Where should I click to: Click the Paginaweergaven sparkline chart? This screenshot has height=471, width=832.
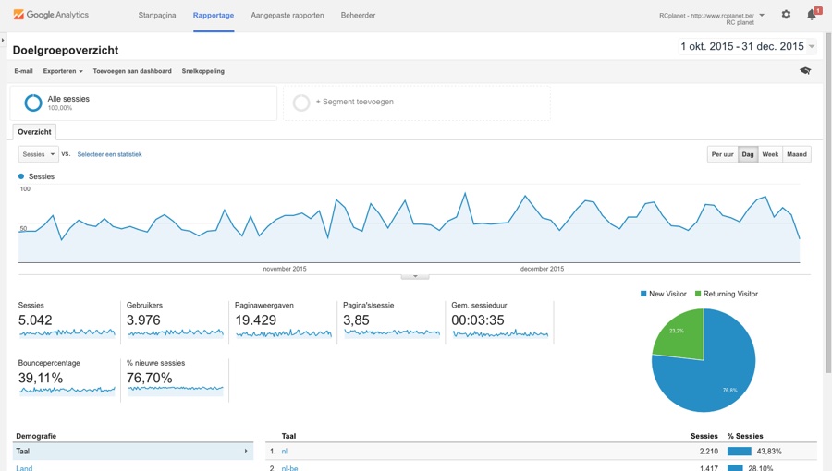pyautogui.click(x=284, y=333)
